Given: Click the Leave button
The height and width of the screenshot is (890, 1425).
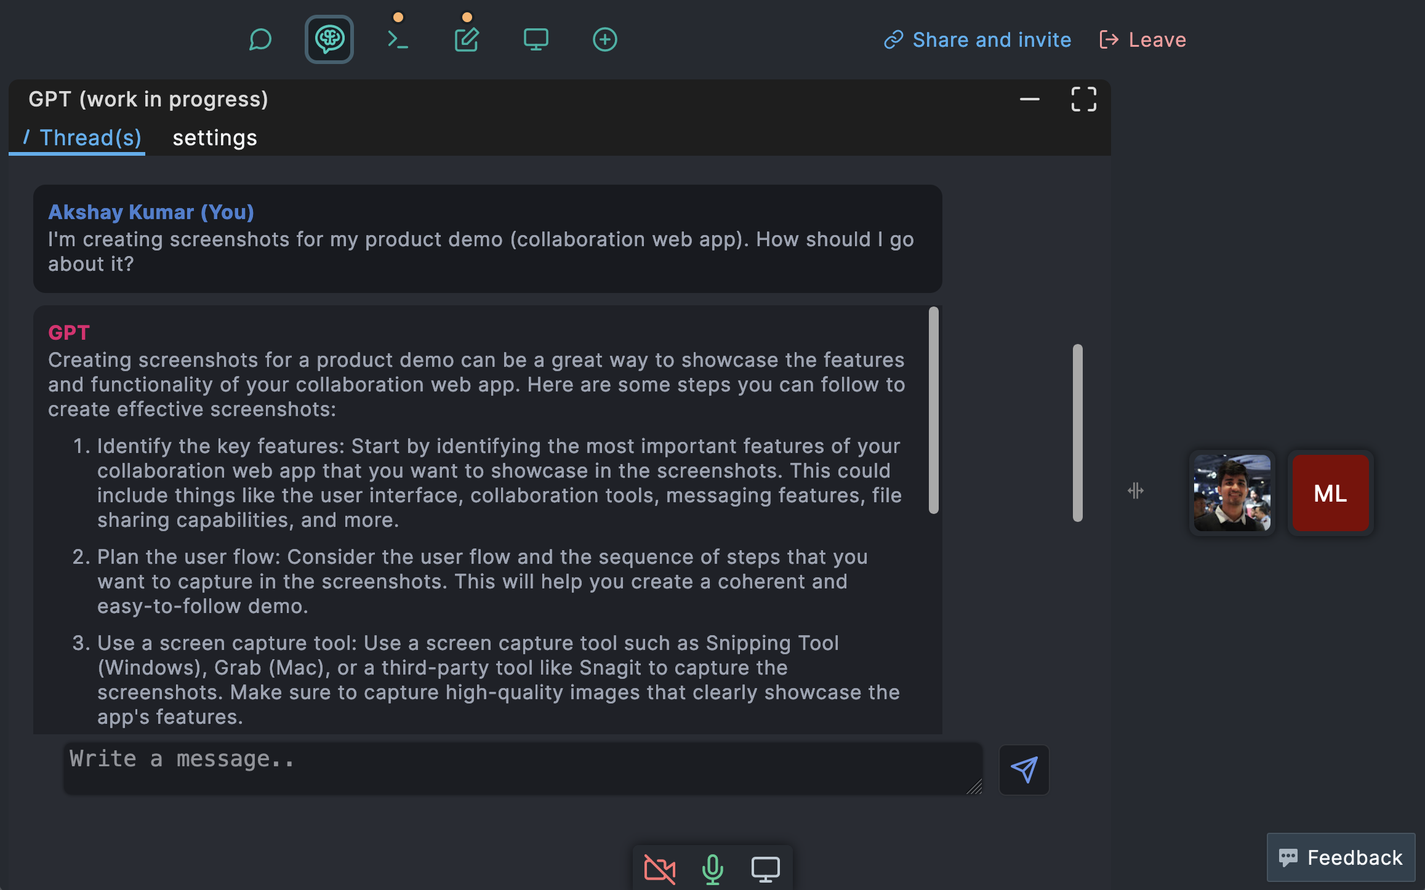Looking at the screenshot, I should click(x=1143, y=40).
